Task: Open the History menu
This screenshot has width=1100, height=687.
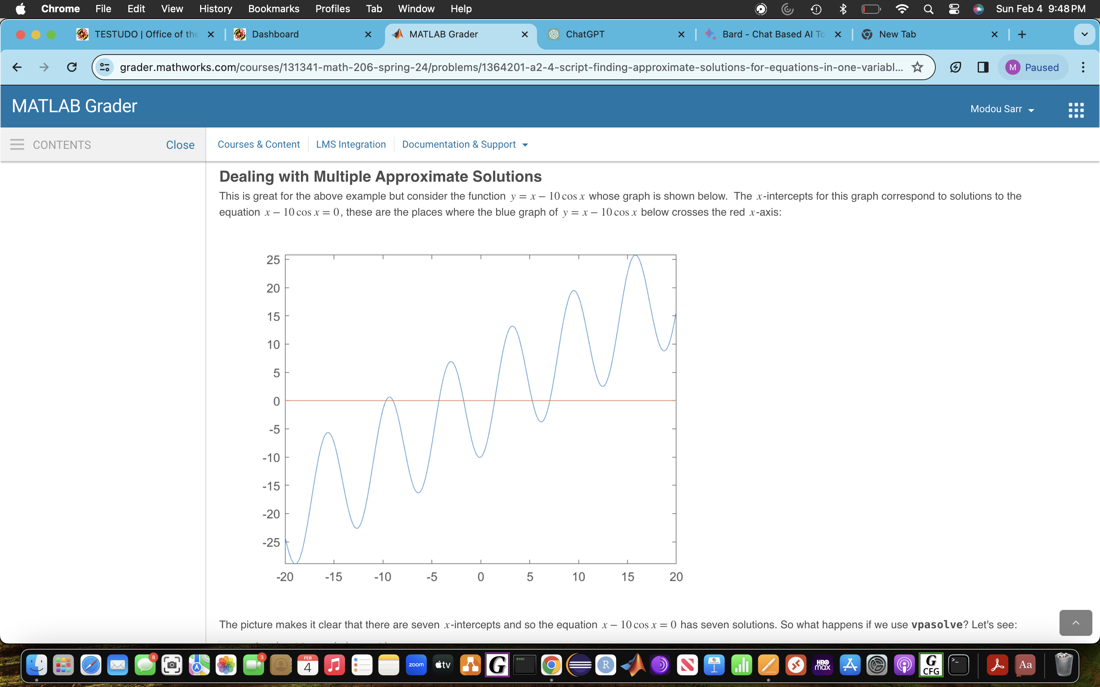Action: (x=215, y=9)
